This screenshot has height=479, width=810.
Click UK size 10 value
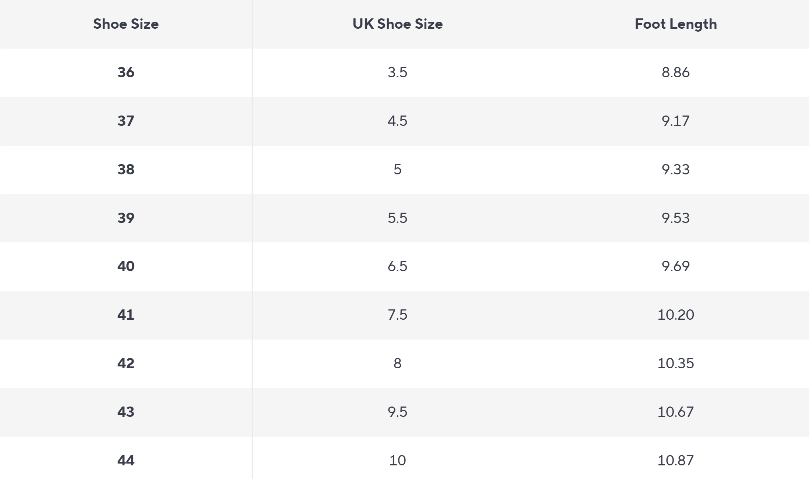(398, 461)
